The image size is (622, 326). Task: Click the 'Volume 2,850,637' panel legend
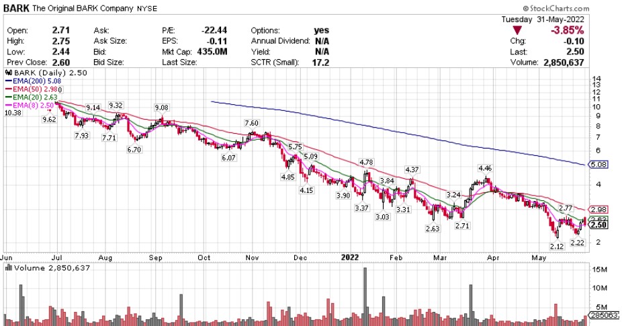(x=52, y=268)
